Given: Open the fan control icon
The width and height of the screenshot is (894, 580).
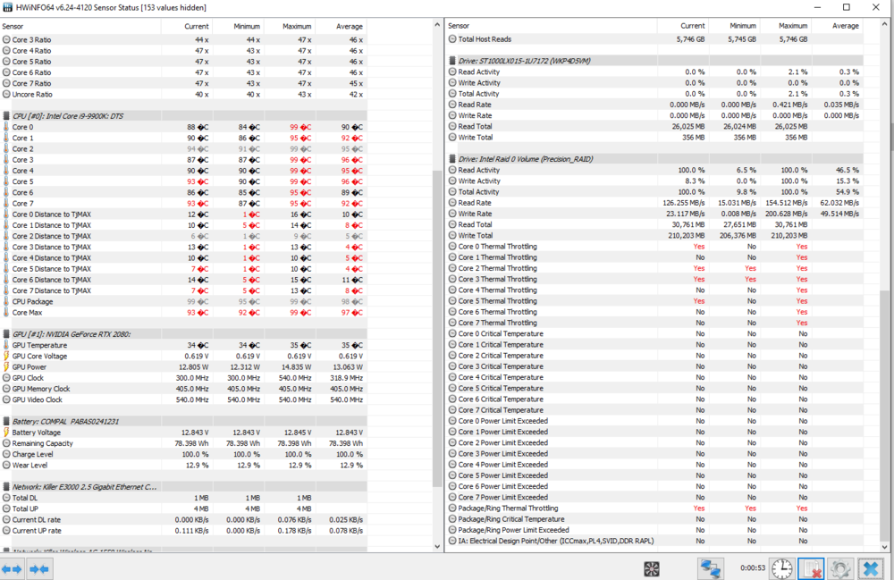Looking at the screenshot, I should click(652, 568).
